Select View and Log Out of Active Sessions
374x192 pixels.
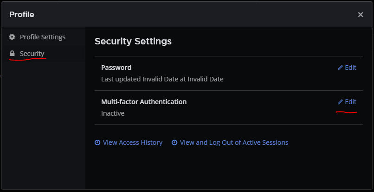[234, 142]
